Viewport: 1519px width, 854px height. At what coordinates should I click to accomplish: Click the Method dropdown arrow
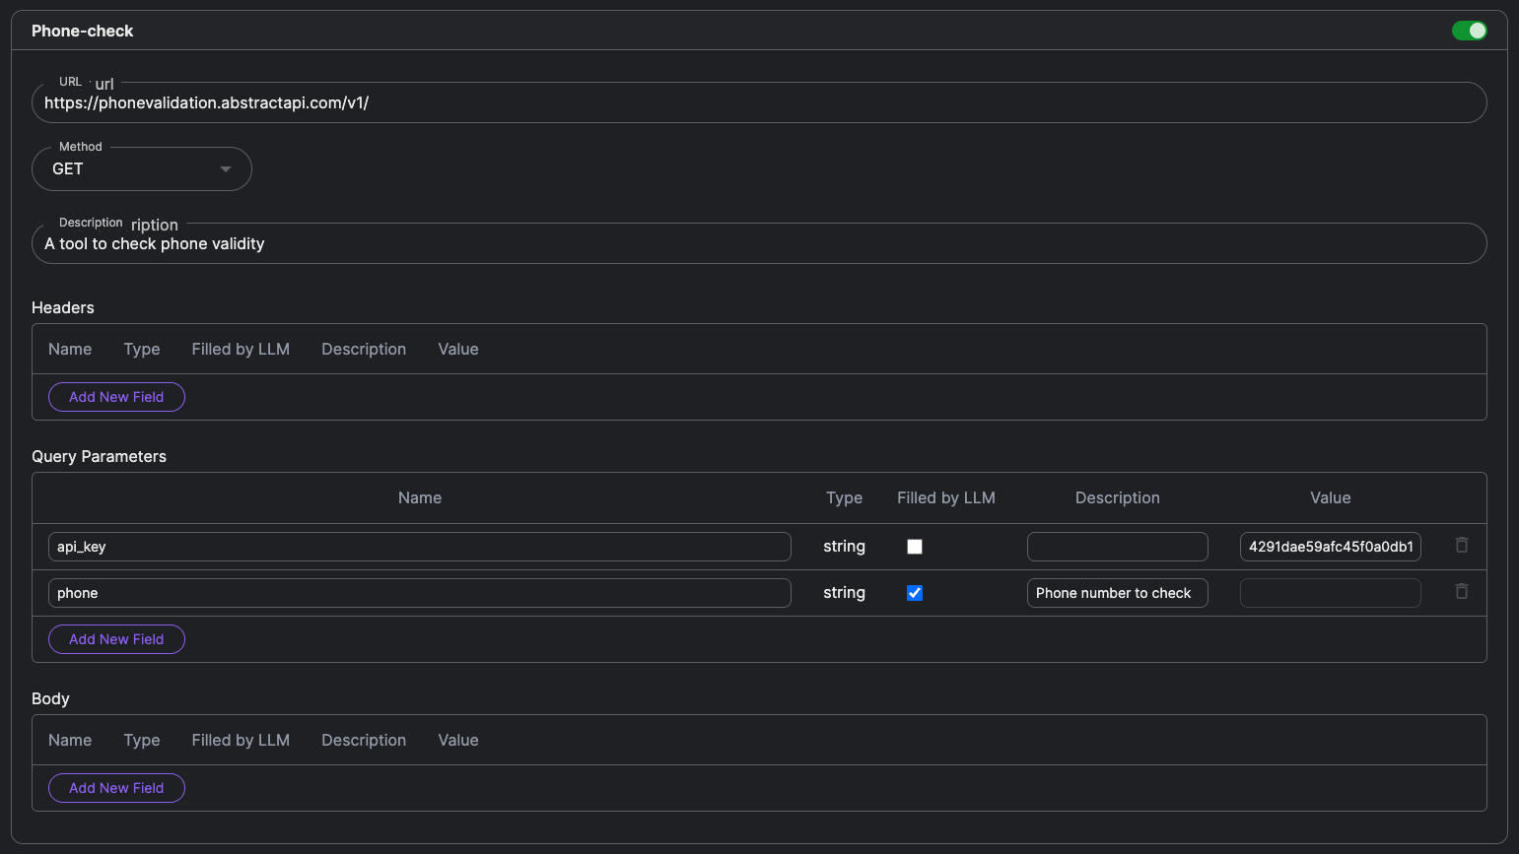(x=226, y=169)
